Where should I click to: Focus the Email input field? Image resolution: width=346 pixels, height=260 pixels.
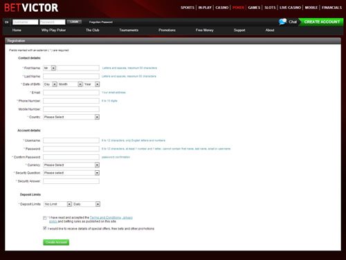pyautogui.click(x=71, y=93)
